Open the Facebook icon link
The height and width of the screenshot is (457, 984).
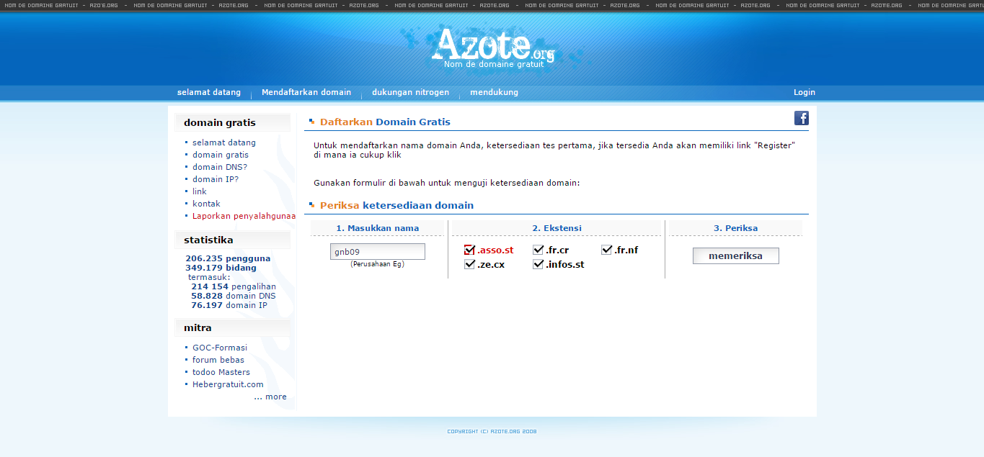tap(802, 118)
